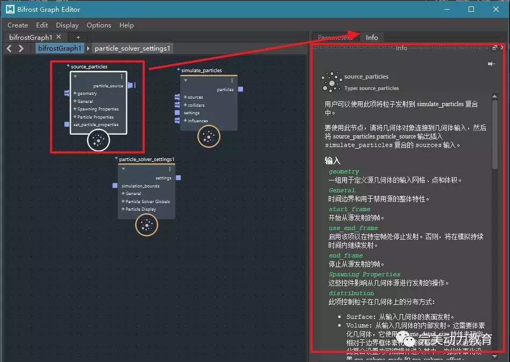Switch to the Info tab
This screenshot has width=510, height=362.
(372, 37)
